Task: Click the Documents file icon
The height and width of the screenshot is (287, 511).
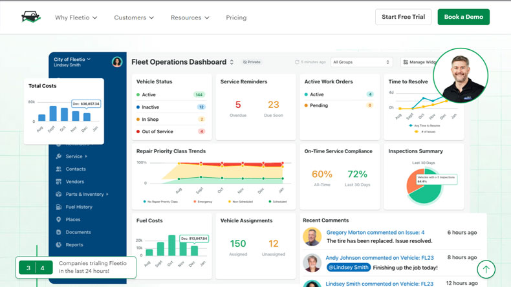Action: [59, 232]
